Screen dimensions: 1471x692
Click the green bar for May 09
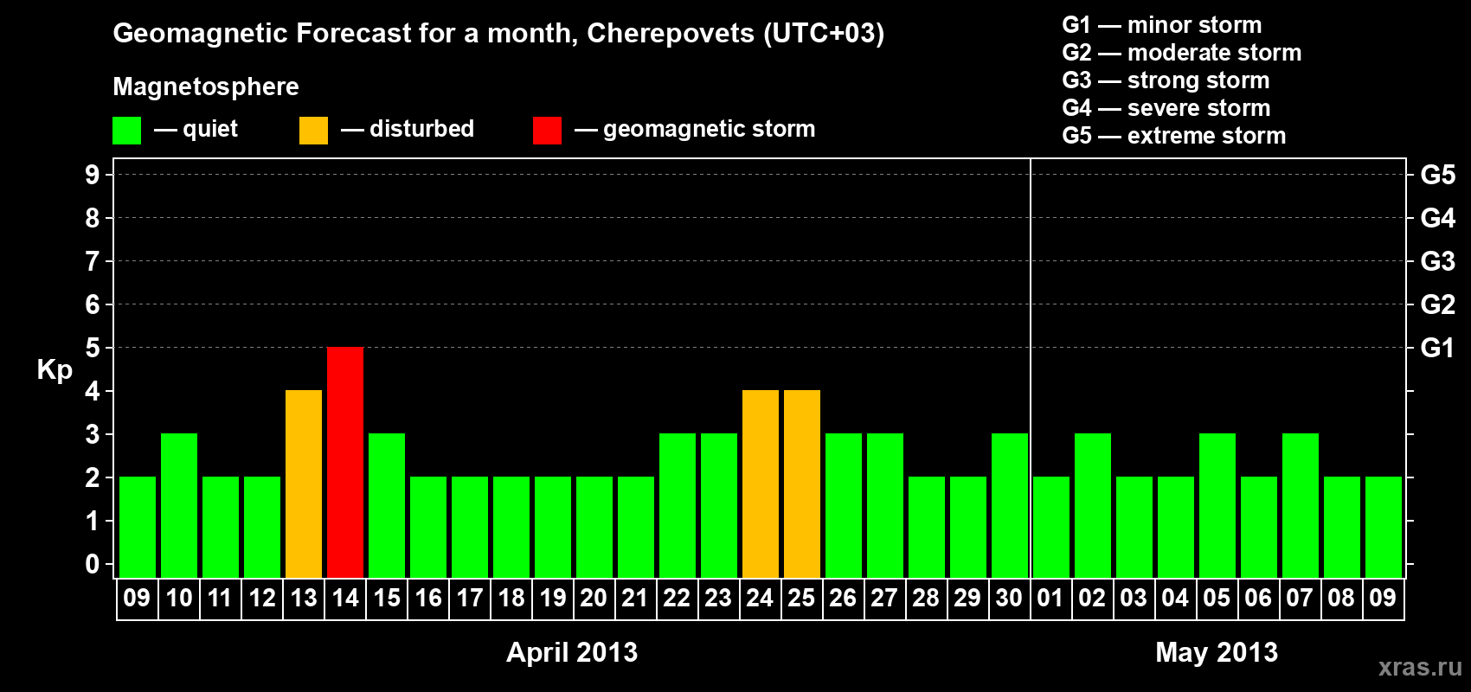[1384, 527]
